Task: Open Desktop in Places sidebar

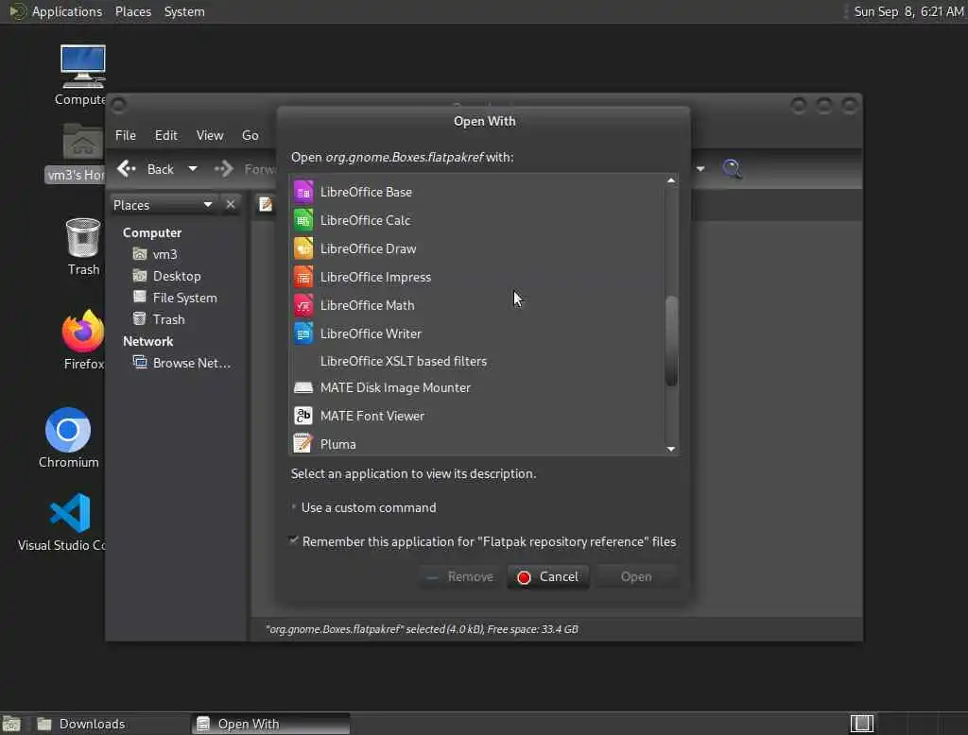Action: point(177,276)
